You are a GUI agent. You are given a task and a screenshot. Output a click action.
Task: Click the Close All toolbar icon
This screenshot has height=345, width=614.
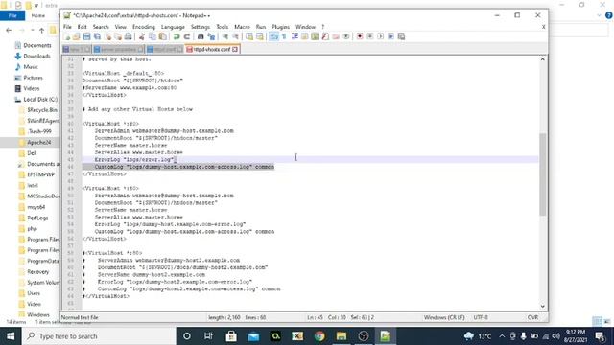click(x=118, y=36)
